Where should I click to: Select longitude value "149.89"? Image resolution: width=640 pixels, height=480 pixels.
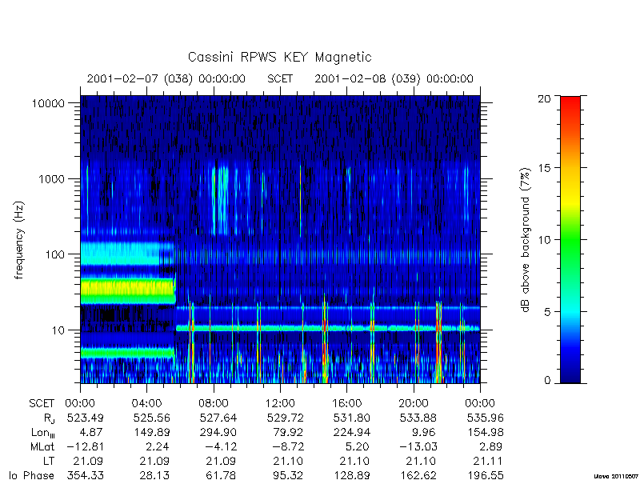pyautogui.click(x=151, y=432)
